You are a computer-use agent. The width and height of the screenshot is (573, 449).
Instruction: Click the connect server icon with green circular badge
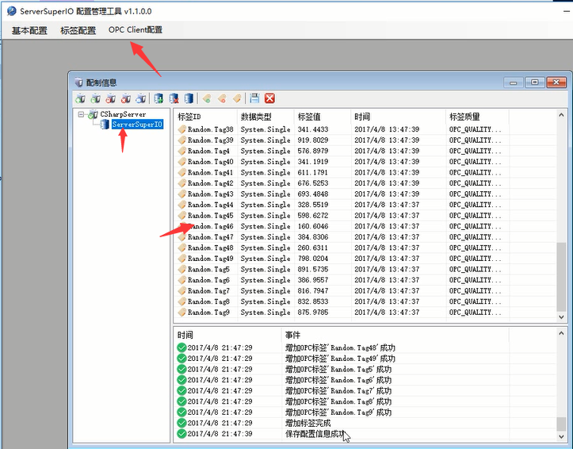[96, 98]
